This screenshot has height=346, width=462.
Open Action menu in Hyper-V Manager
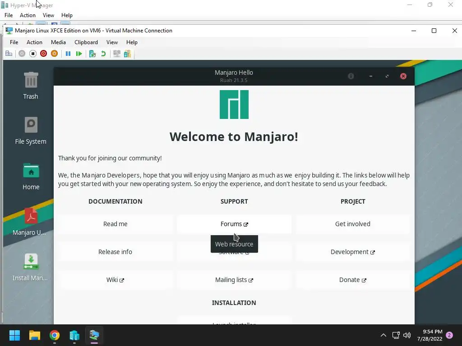click(28, 15)
